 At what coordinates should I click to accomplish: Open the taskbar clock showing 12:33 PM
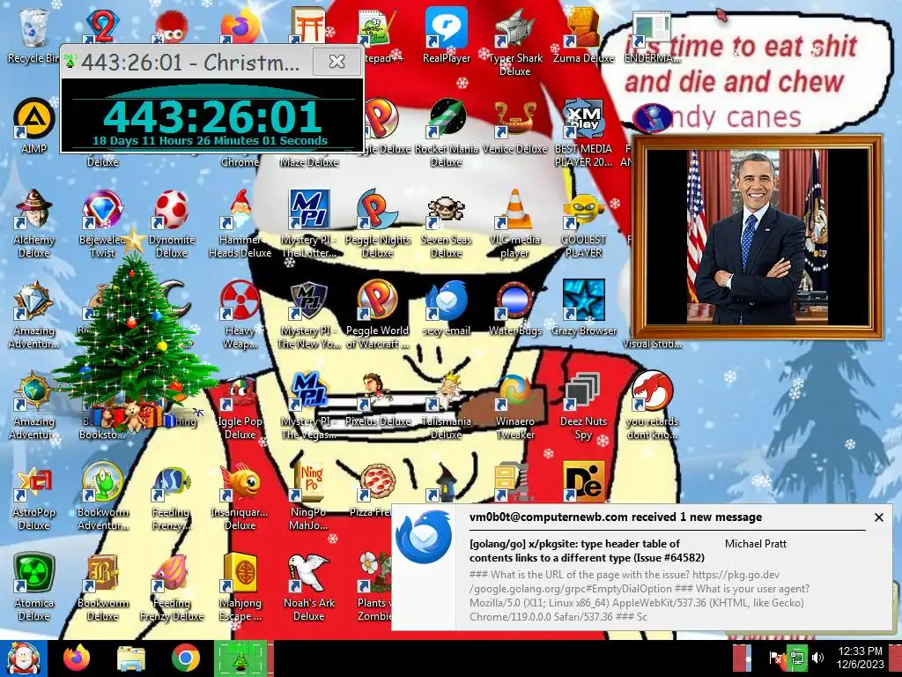[x=860, y=658]
